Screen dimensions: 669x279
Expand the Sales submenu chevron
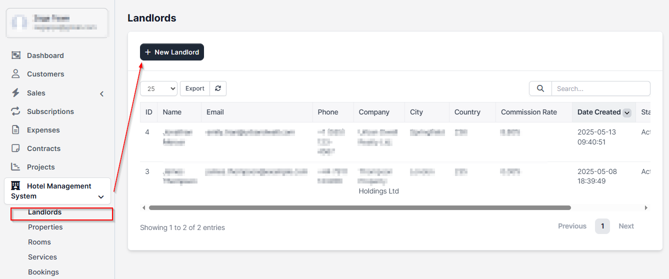(102, 93)
